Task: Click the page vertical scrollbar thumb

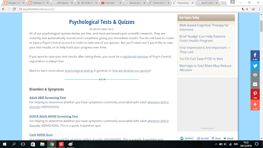Action: pos(261,26)
